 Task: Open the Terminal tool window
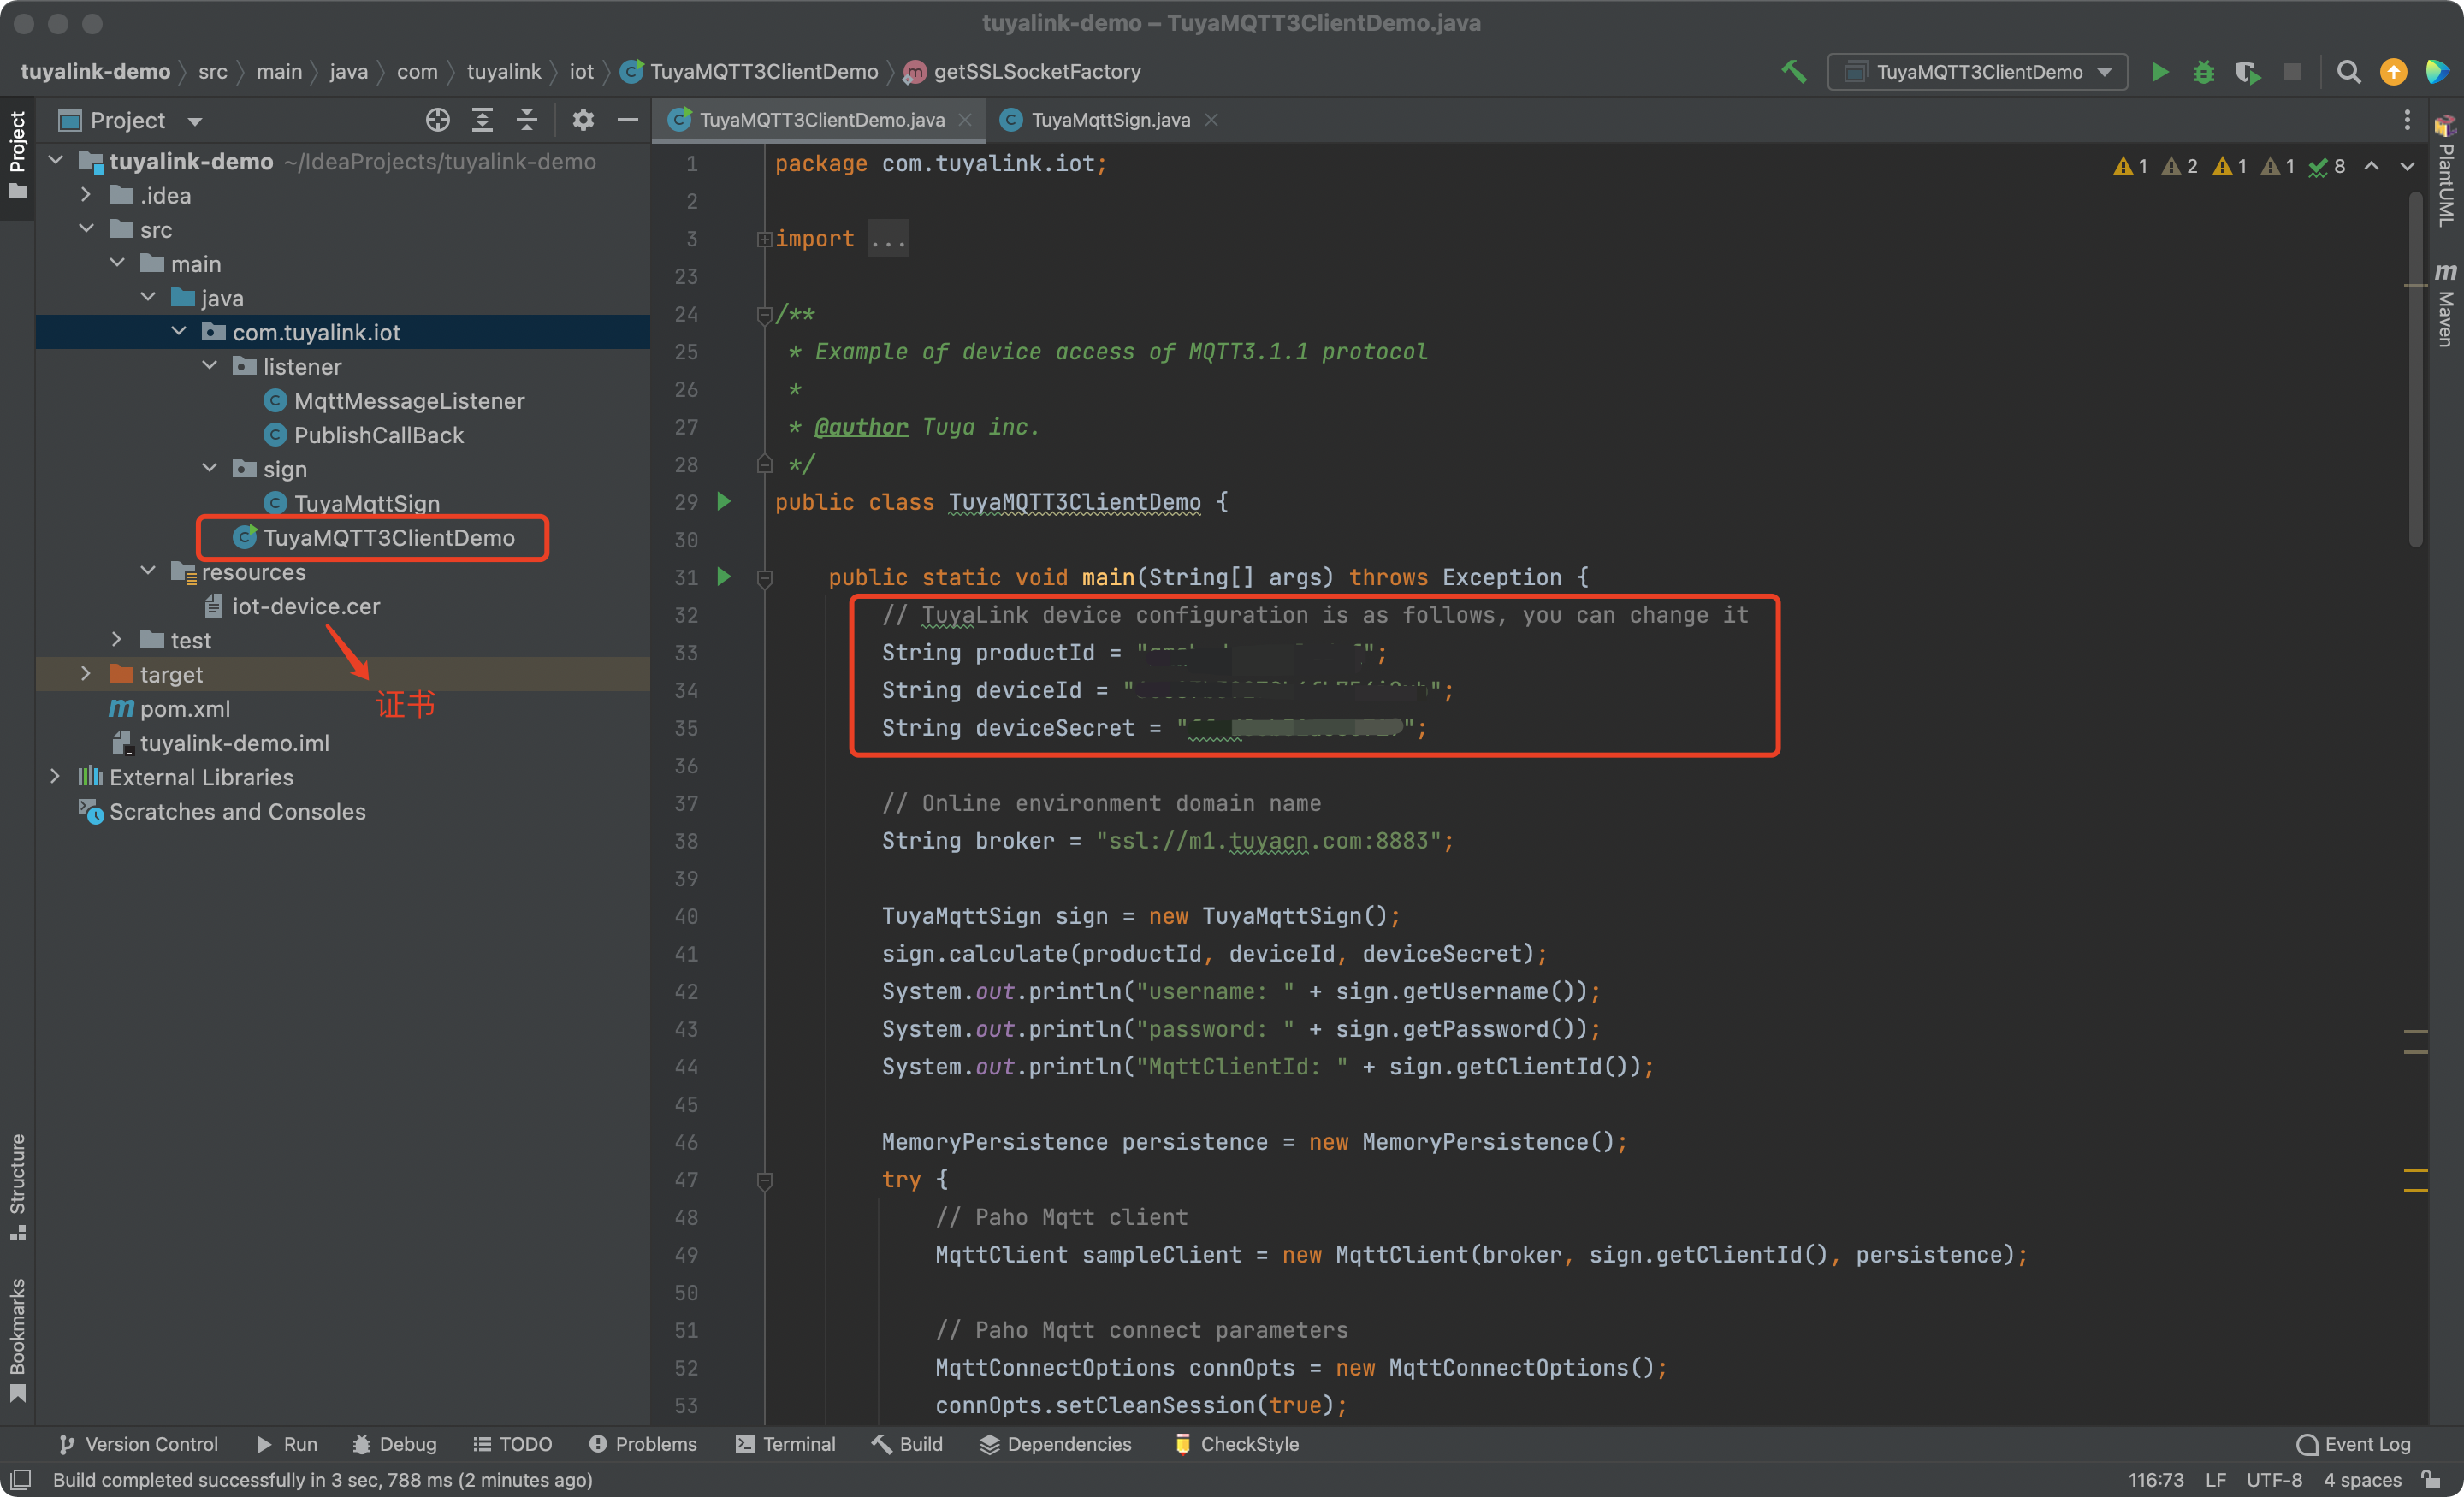(x=785, y=1444)
